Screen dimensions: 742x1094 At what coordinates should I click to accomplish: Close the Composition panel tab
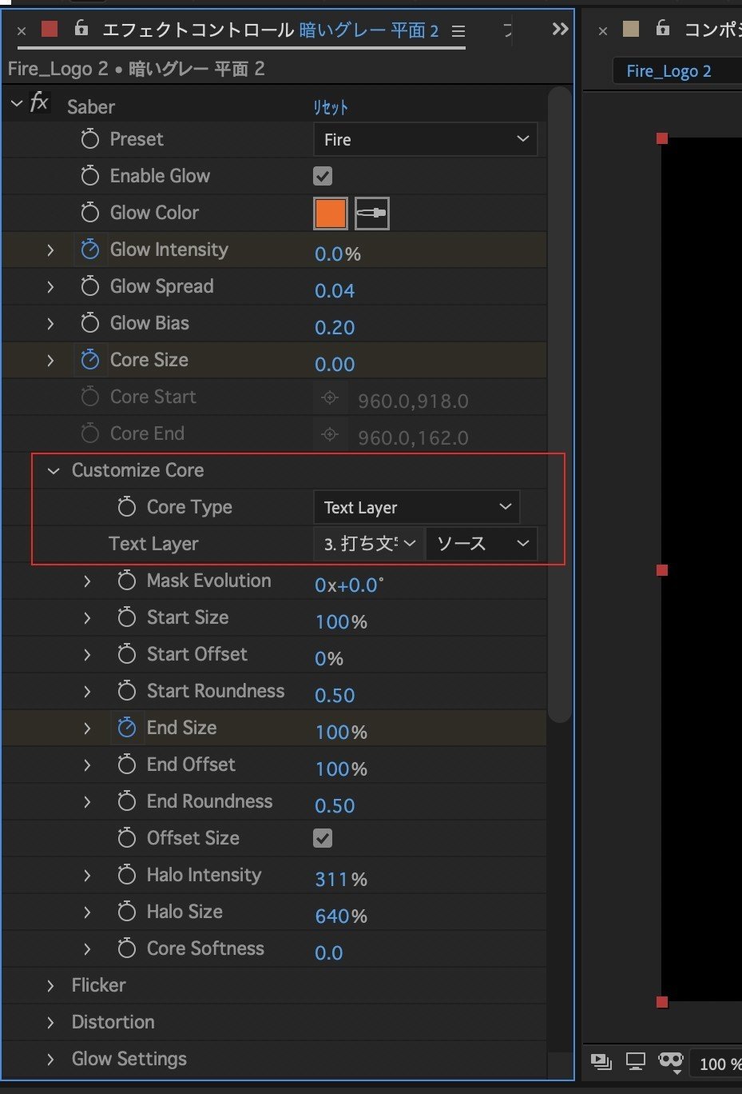pyautogui.click(x=603, y=31)
